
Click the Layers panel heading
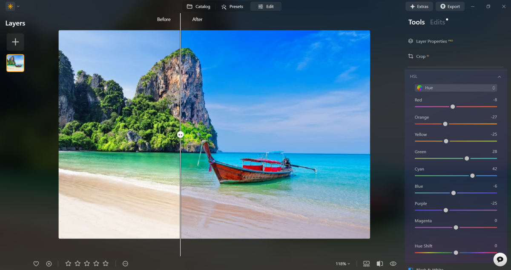click(x=15, y=23)
